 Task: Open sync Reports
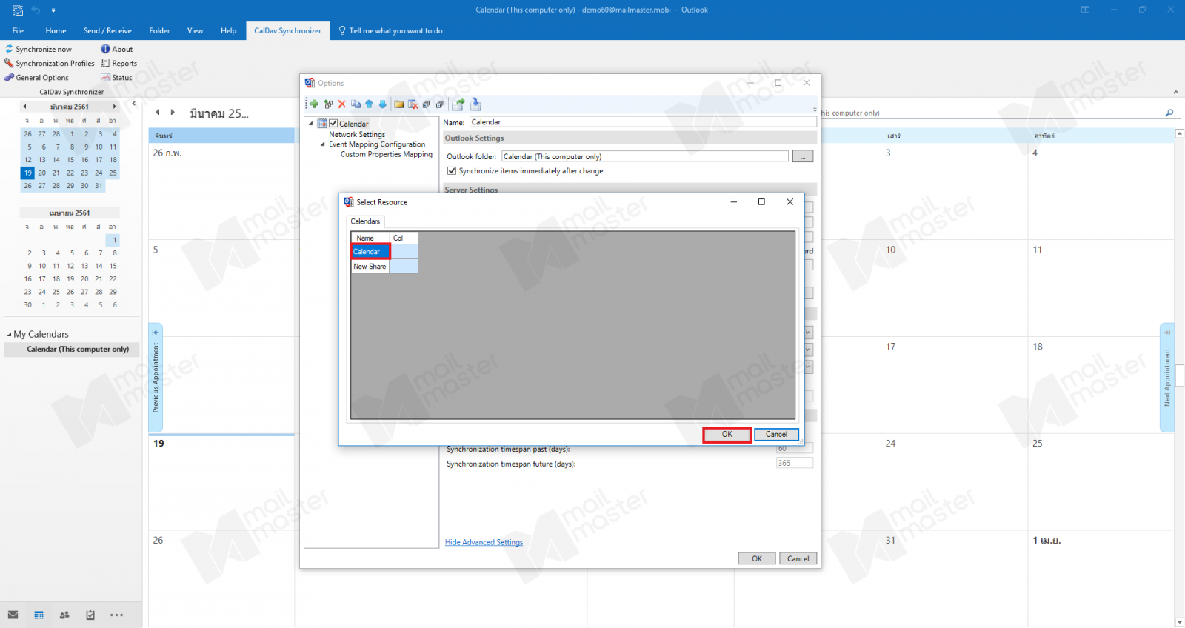point(119,64)
